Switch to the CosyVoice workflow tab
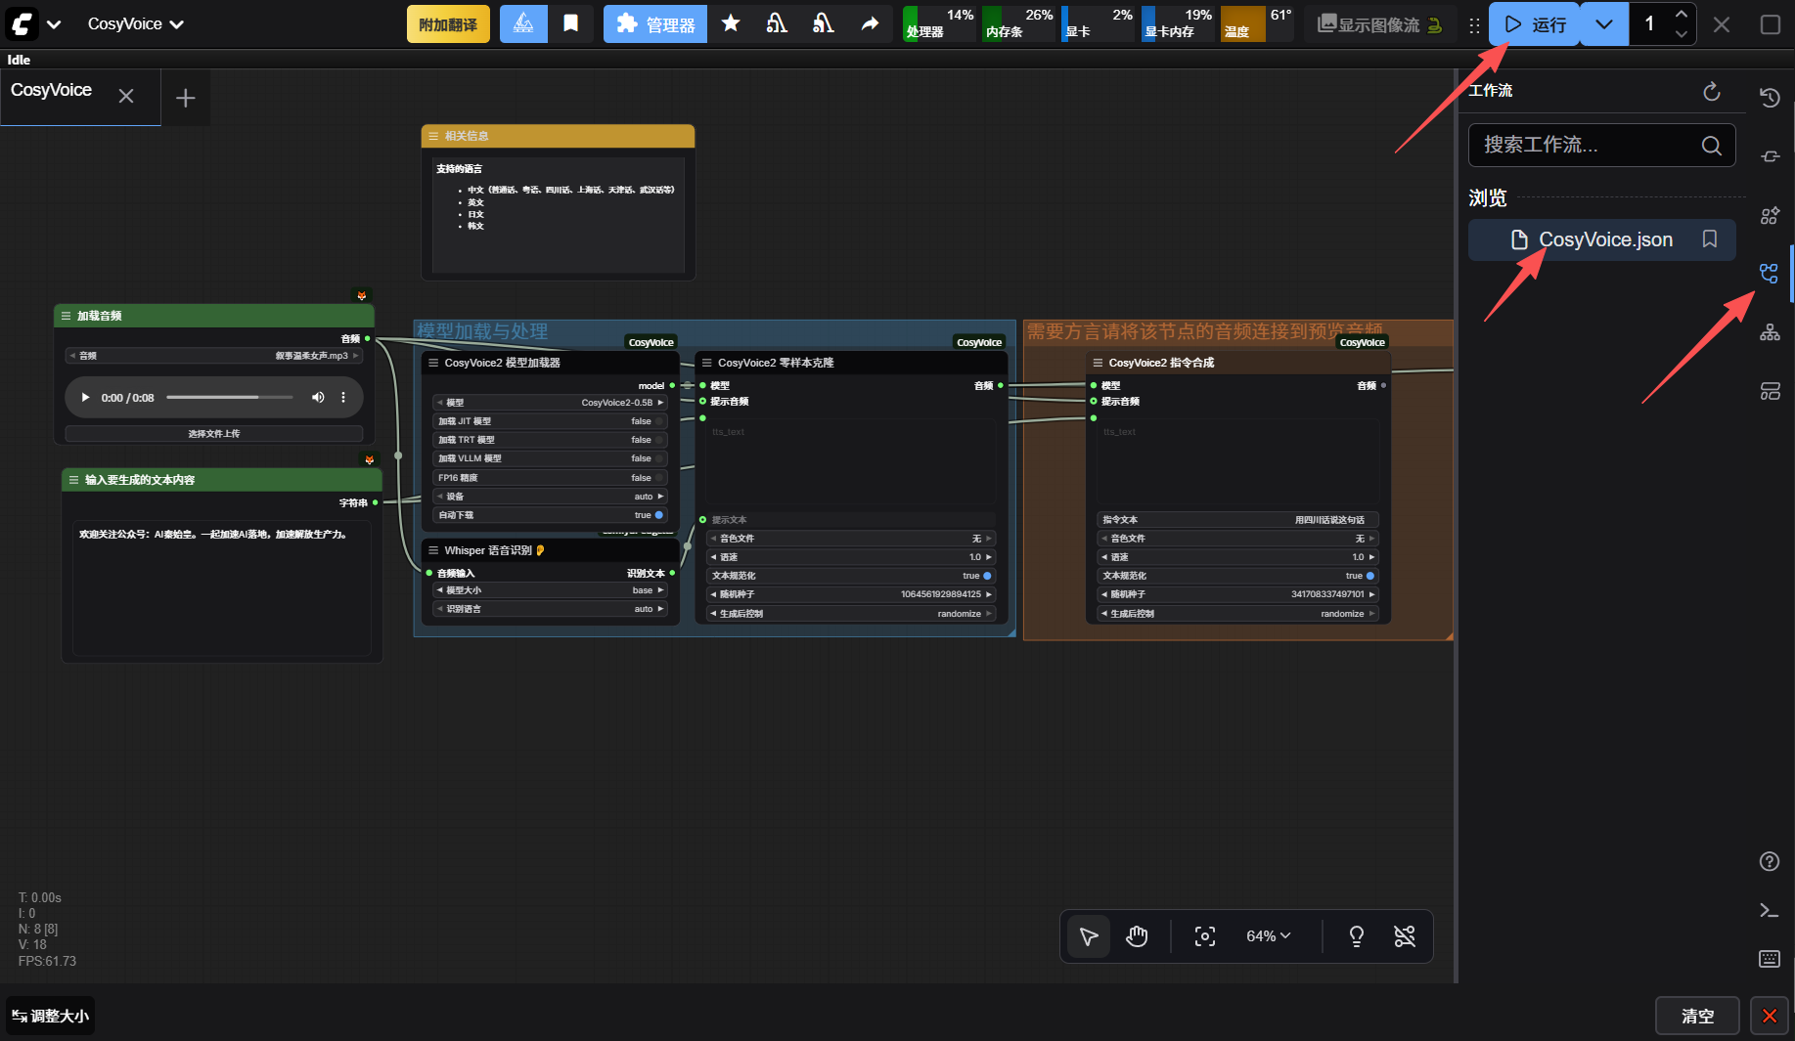The width and height of the screenshot is (1795, 1041). click(52, 91)
